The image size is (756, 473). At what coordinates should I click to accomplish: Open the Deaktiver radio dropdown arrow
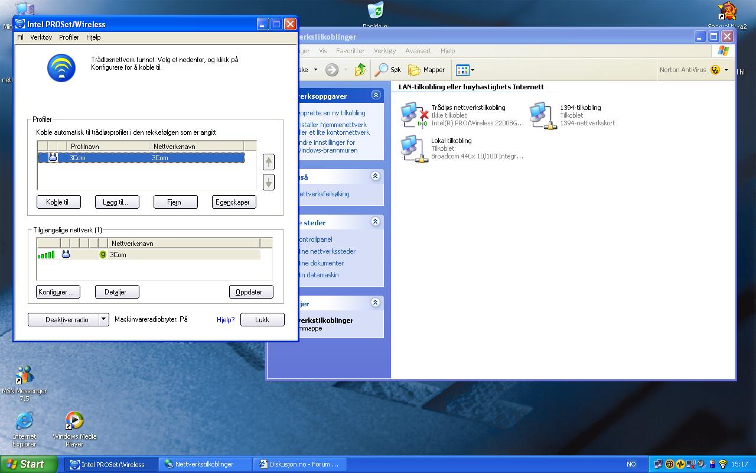pos(103,319)
